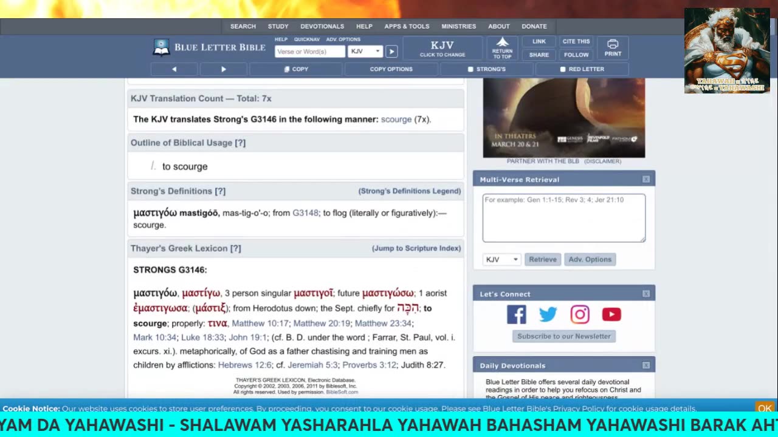Click the go arrow next to KJV dropdown

click(392, 52)
